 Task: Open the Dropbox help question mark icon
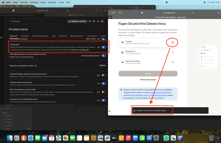point(94,21)
